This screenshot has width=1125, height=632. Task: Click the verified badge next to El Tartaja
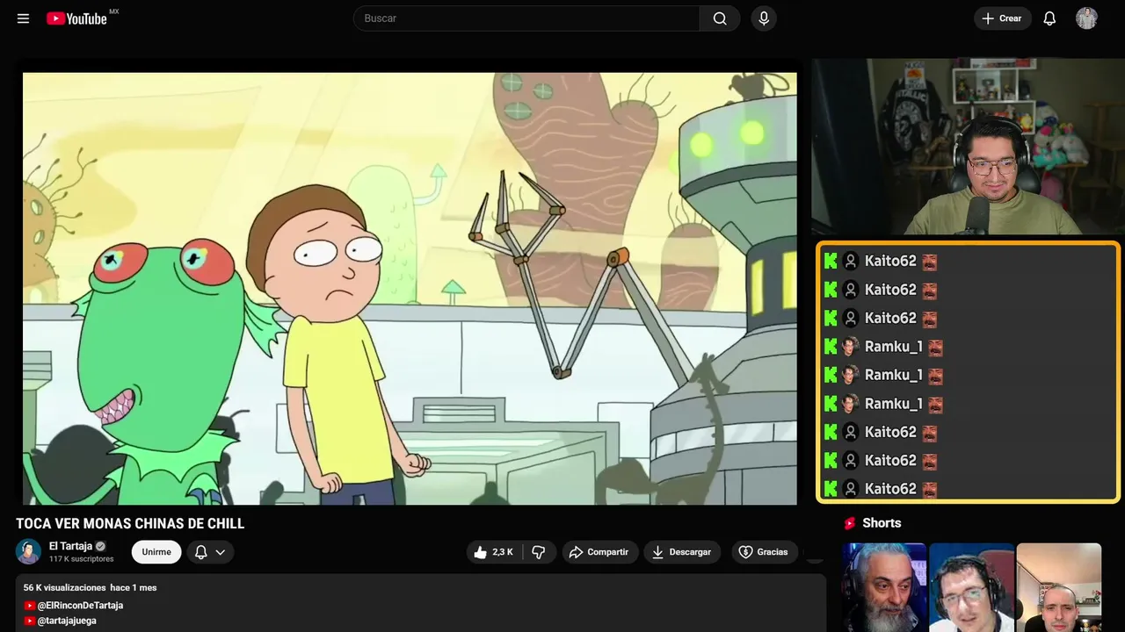tap(100, 546)
